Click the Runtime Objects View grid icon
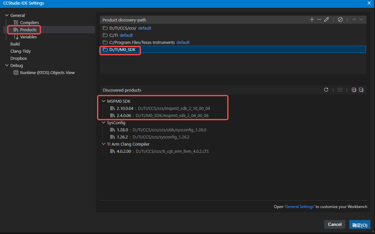Image resolution: width=375 pixels, height=234 pixels. click(x=16, y=72)
